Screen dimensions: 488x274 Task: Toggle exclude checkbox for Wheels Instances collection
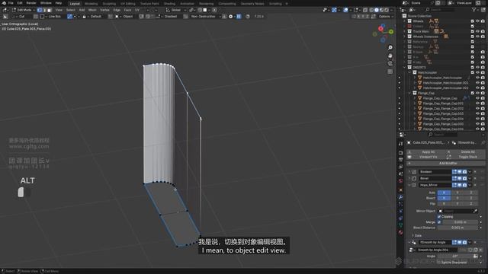coord(473,37)
